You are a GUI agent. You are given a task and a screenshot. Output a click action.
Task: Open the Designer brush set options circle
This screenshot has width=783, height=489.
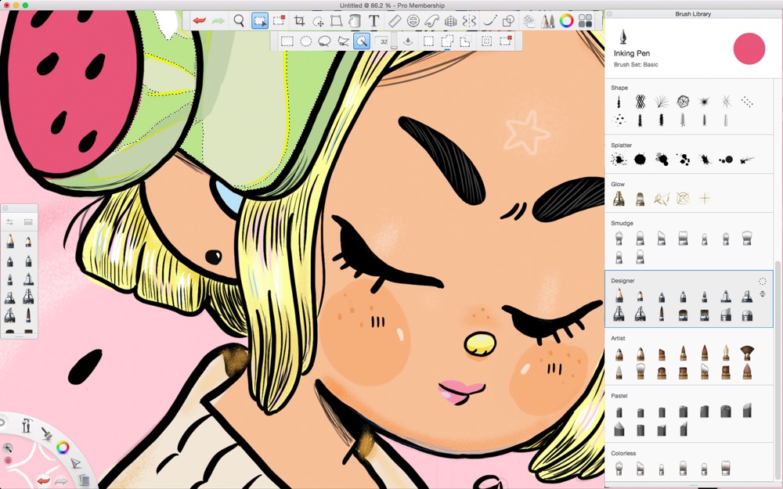tap(762, 282)
